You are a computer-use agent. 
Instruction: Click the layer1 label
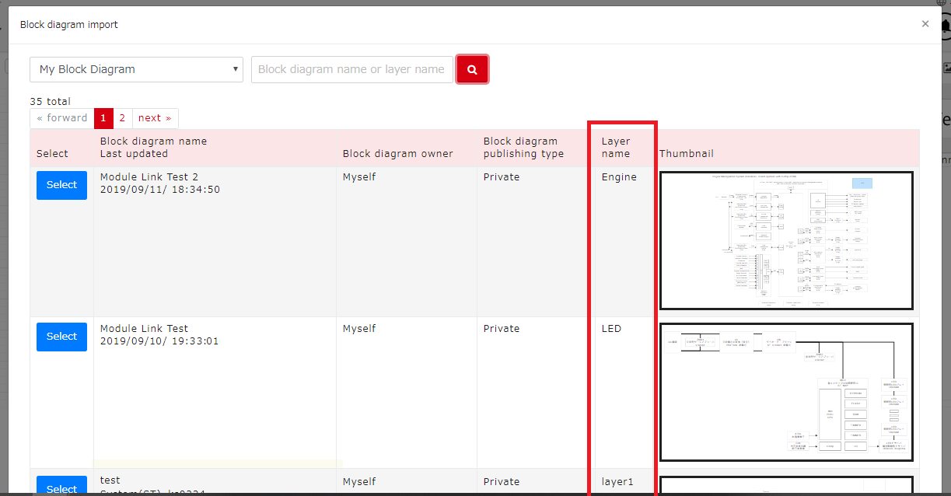tap(617, 481)
